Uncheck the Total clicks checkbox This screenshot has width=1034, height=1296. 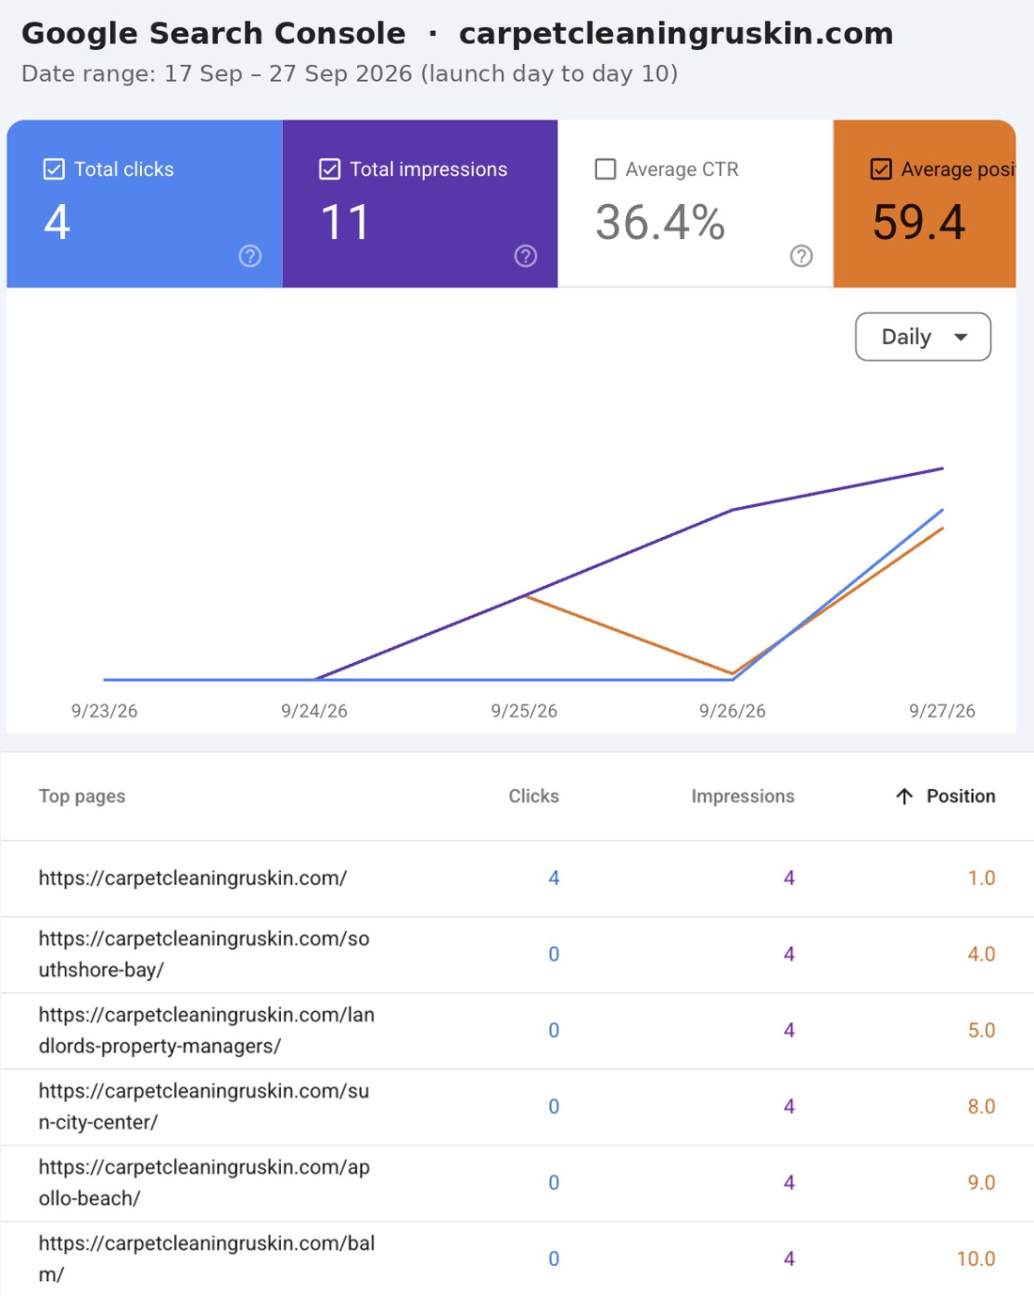[x=54, y=169]
